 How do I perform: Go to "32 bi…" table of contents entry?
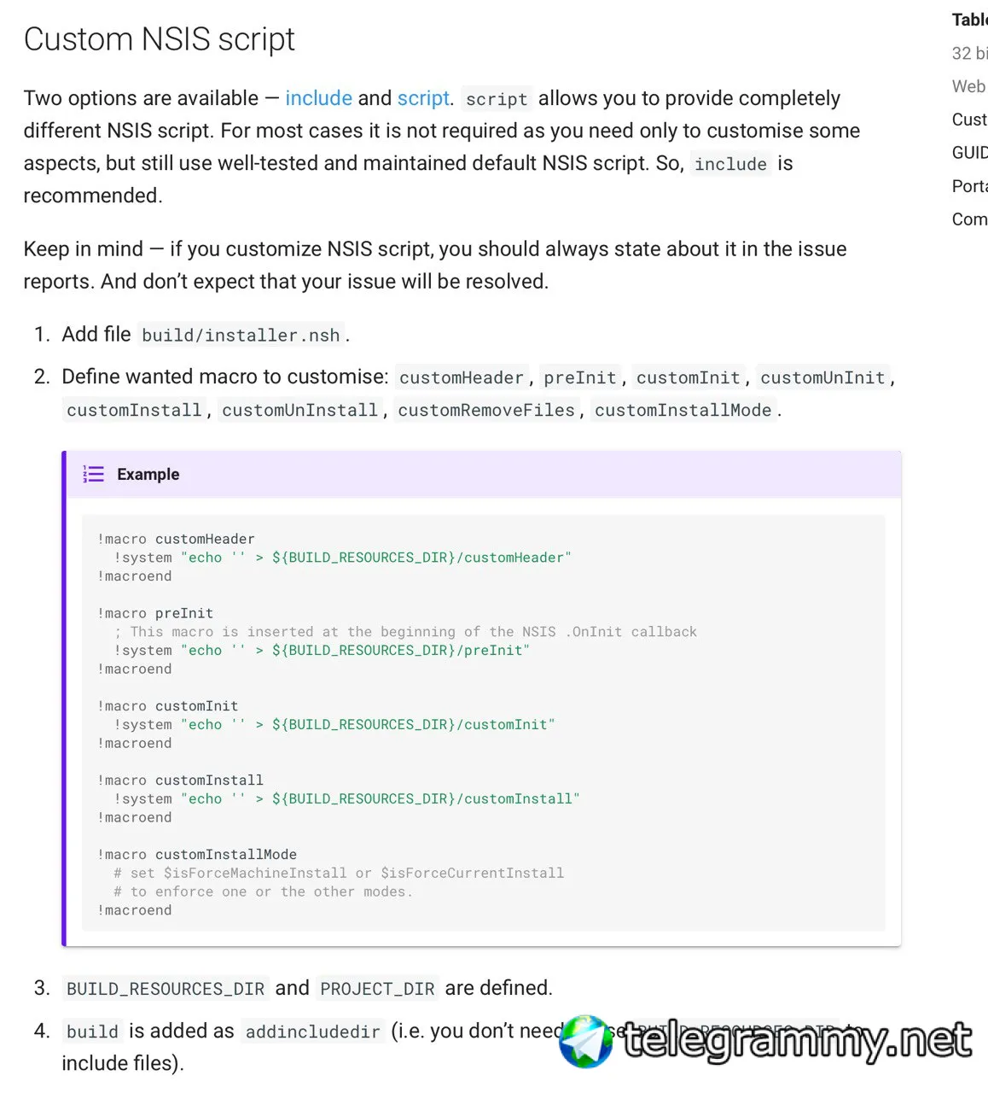point(969,53)
